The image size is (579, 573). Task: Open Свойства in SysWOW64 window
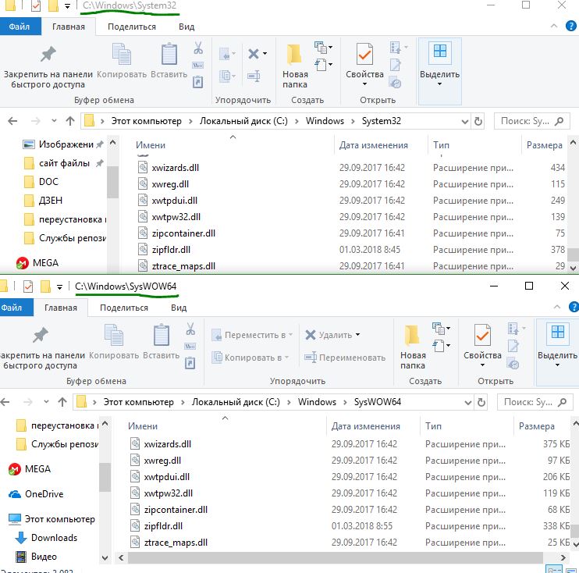coord(482,346)
